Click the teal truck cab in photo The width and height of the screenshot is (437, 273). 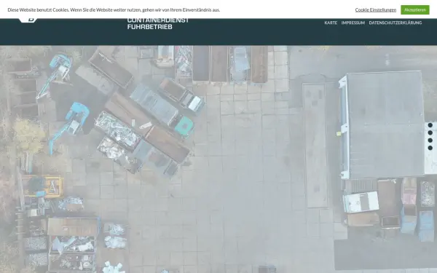[x=184, y=126]
